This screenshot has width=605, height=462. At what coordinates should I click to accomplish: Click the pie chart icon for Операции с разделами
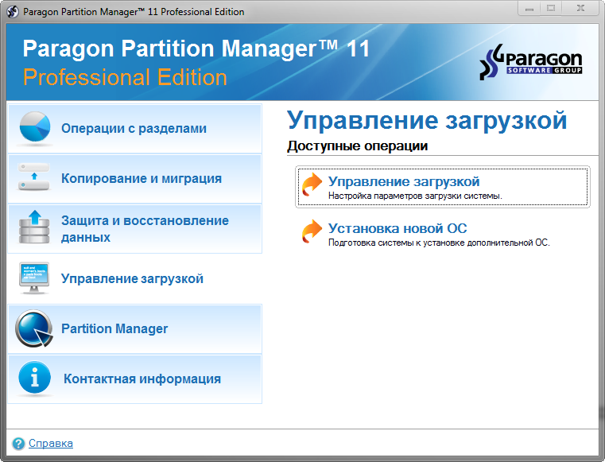33,128
